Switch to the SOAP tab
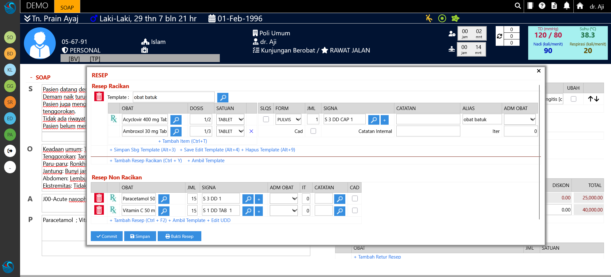 click(x=67, y=7)
